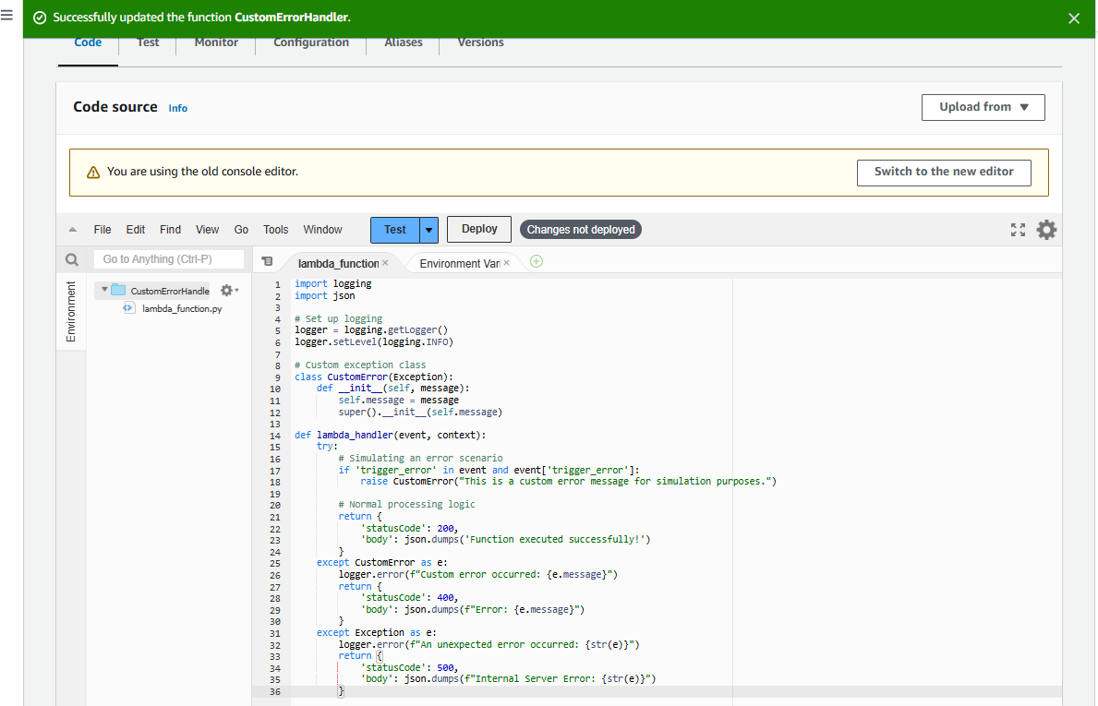Viewport: 1098px width, 706px height.
Task: Open a new tab with the plus icon
Action: click(x=536, y=261)
